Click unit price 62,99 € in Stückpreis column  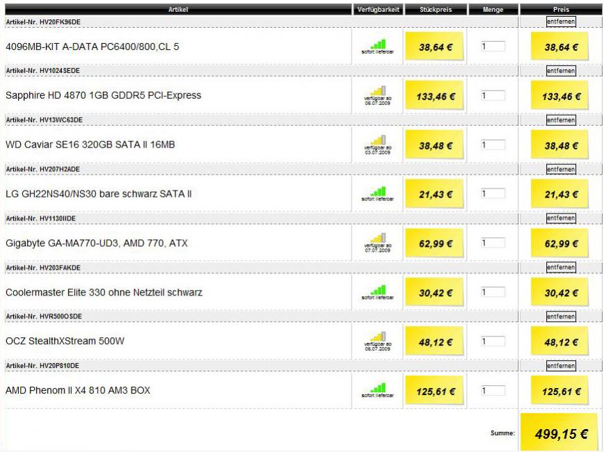(434, 243)
